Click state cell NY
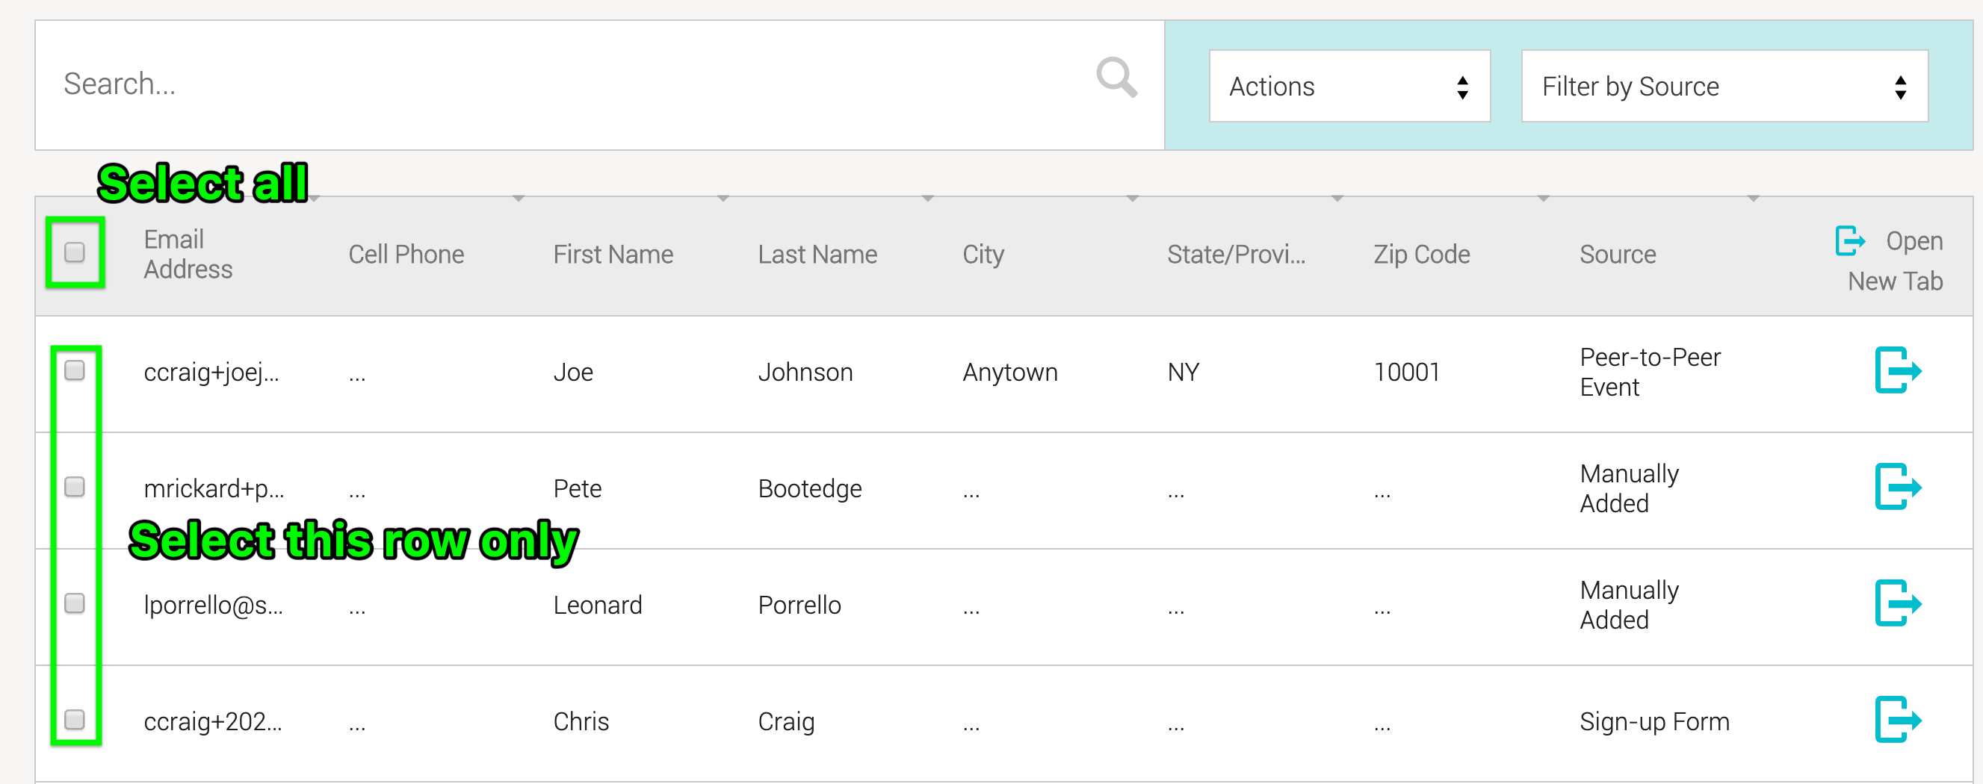 coord(1184,373)
